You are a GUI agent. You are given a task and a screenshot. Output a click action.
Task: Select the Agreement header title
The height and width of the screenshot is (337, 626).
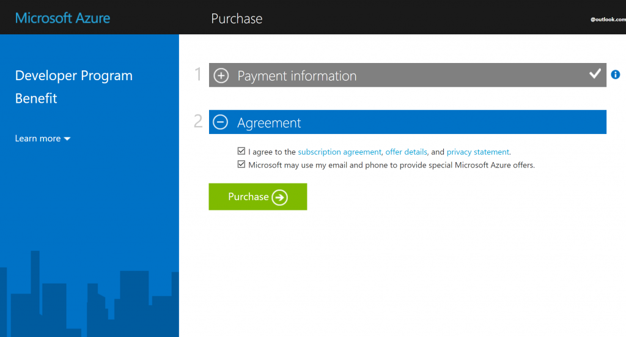pos(269,122)
